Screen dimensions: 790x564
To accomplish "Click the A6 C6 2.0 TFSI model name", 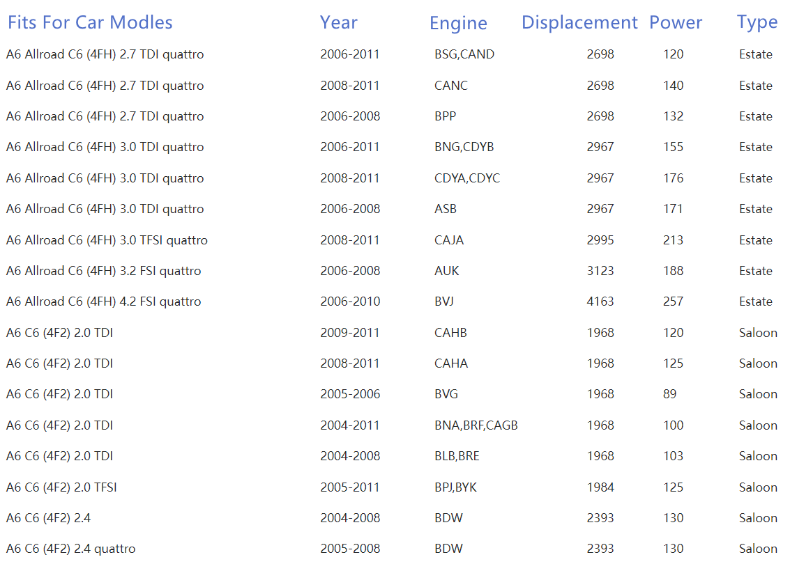I will tap(61, 487).
